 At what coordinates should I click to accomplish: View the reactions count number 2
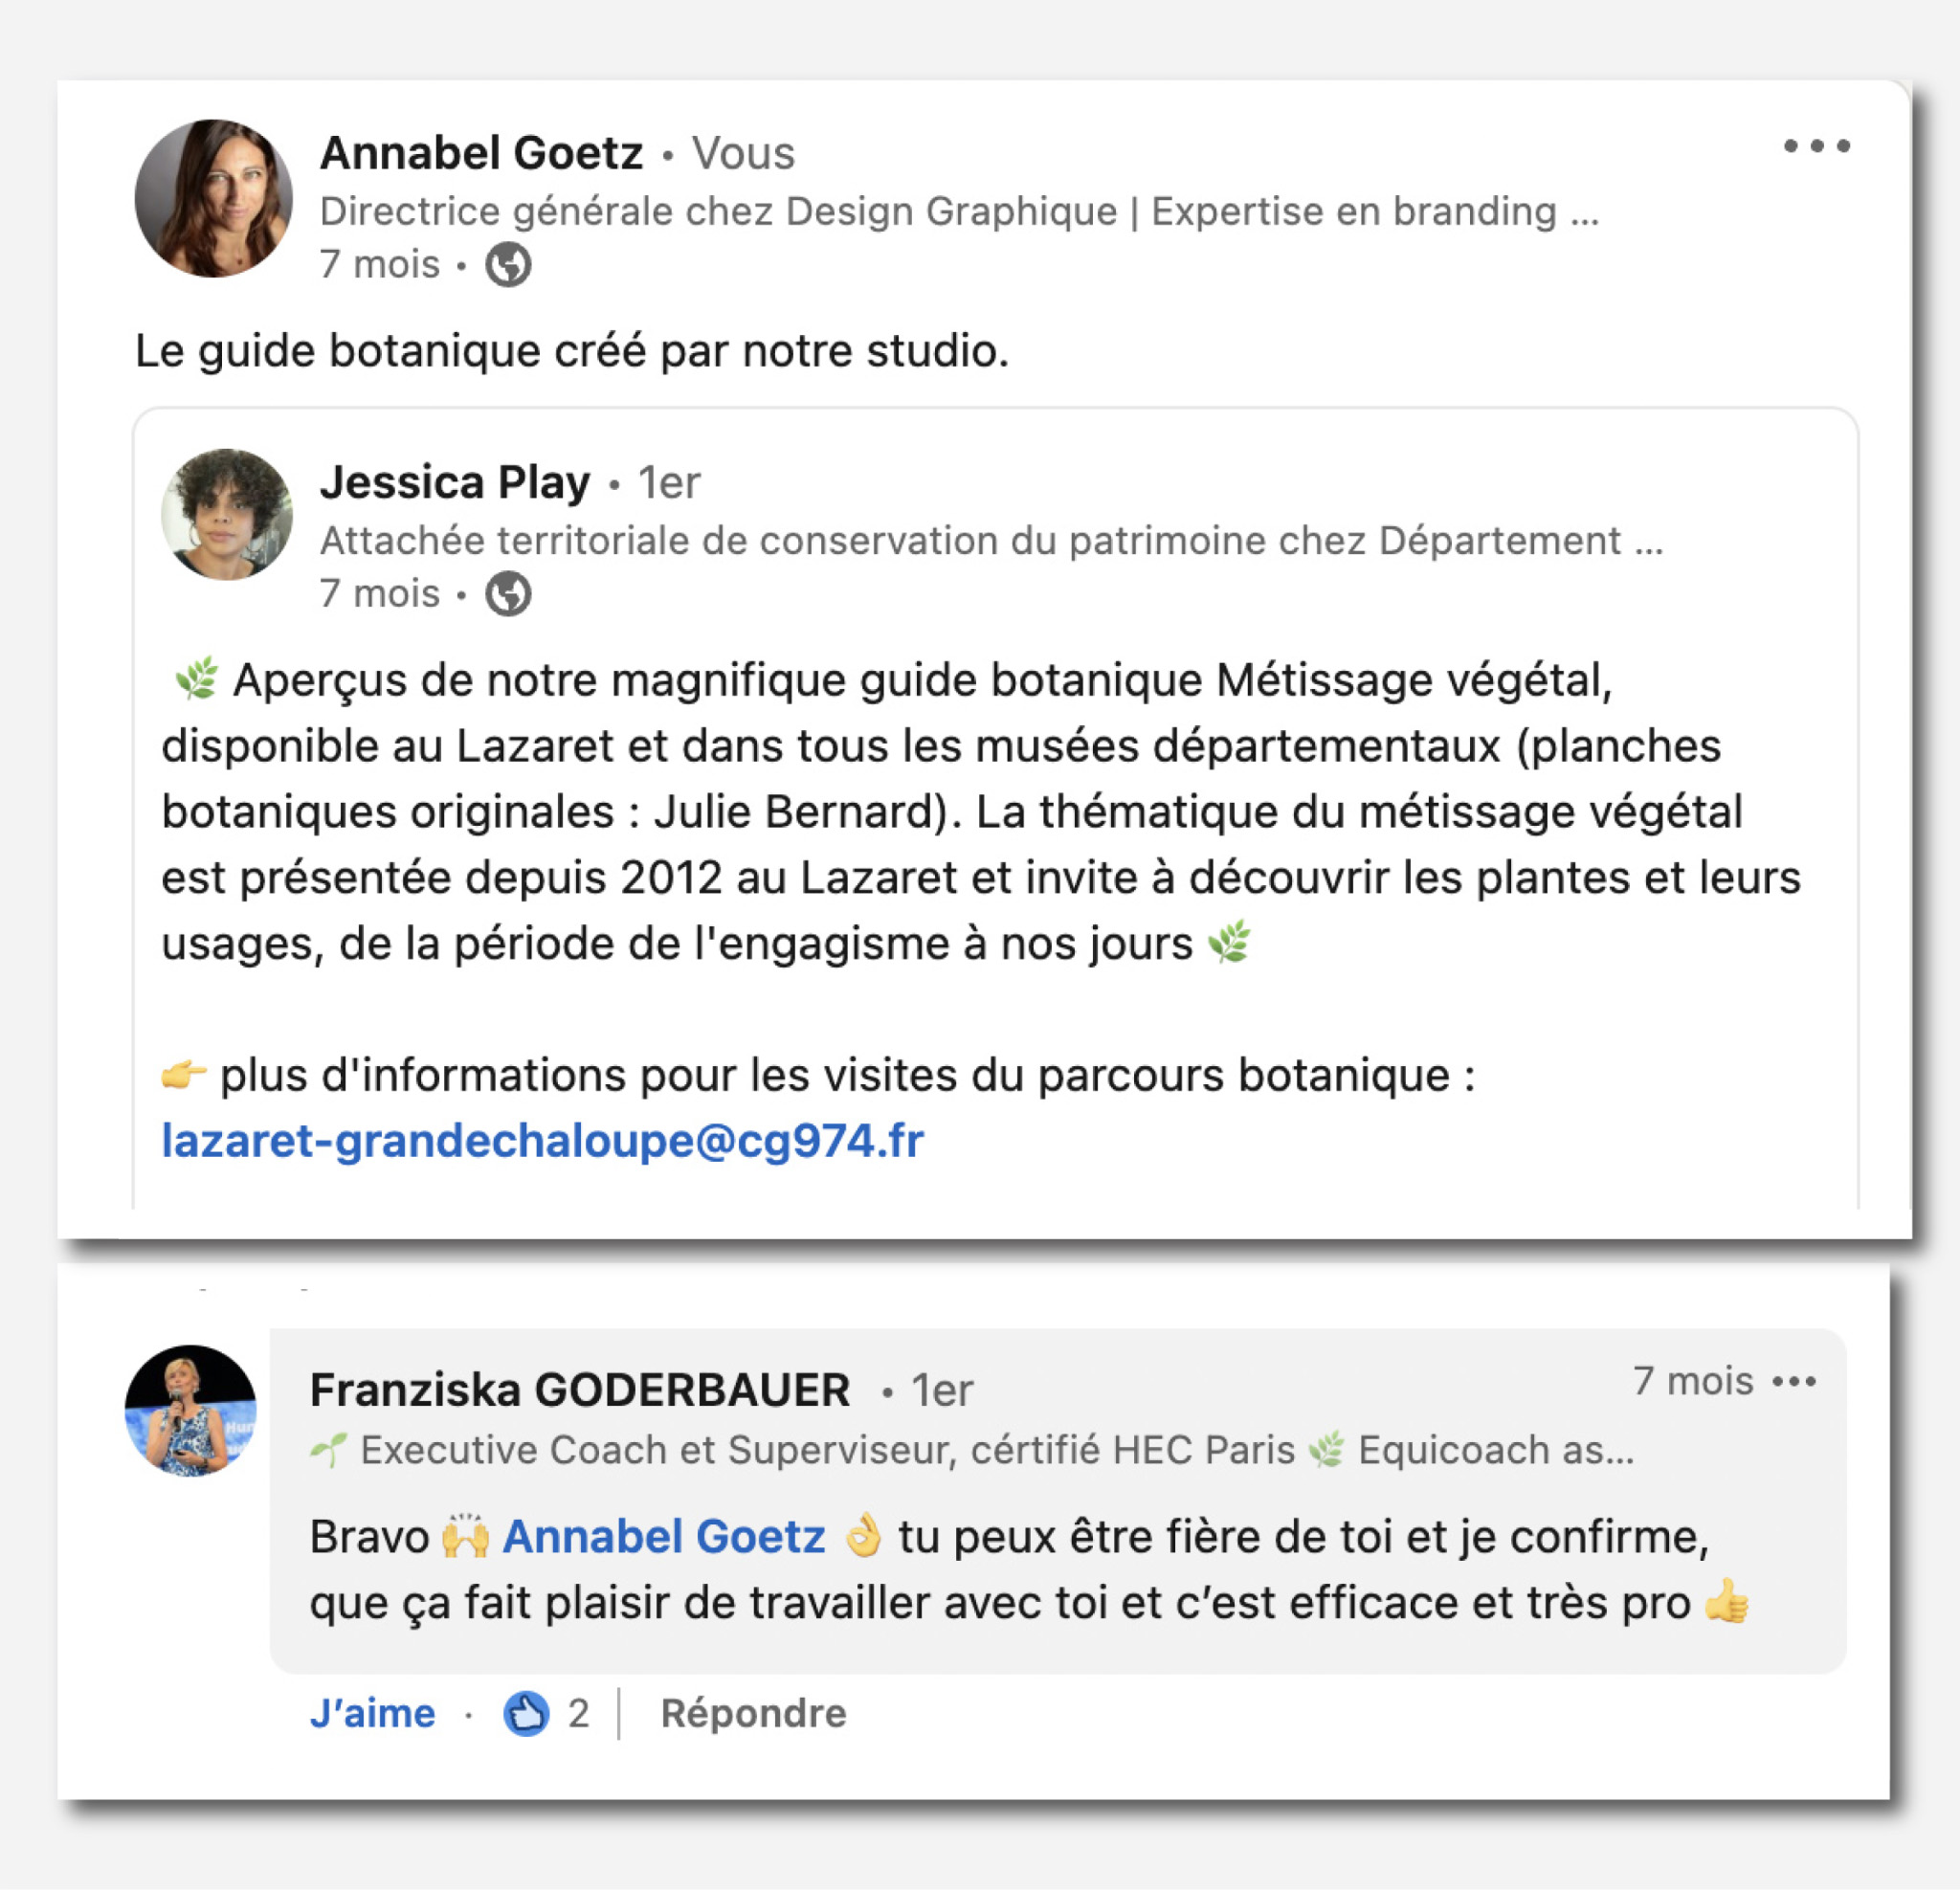[579, 1714]
